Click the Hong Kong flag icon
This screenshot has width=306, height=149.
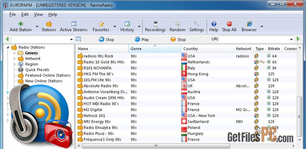(184, 74)
